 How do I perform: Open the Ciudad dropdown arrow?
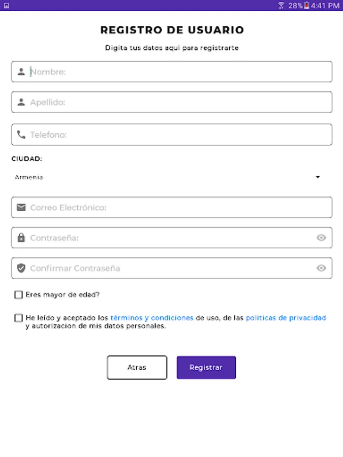pyautogui.click(x=318, y=177)
